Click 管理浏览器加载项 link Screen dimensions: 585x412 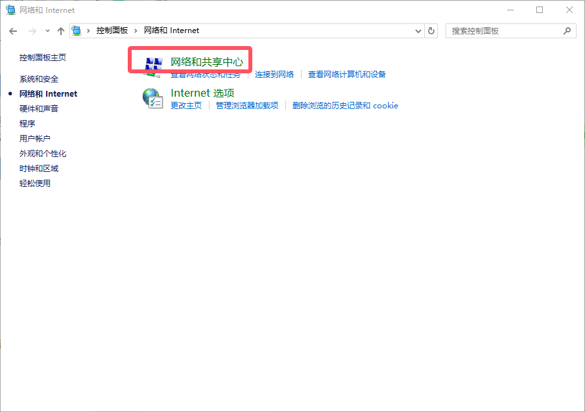(x=247, y=106)
